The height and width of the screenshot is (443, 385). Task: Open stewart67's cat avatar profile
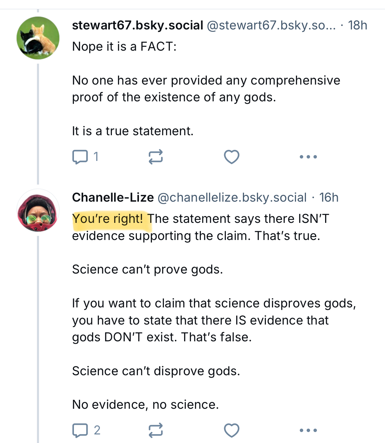tap(38, 38)
